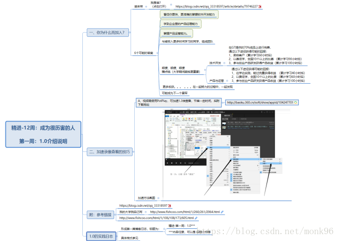Collapse the toggle after '标题为:' node
The image size is (339, 241).
click(x=164, y=229)
